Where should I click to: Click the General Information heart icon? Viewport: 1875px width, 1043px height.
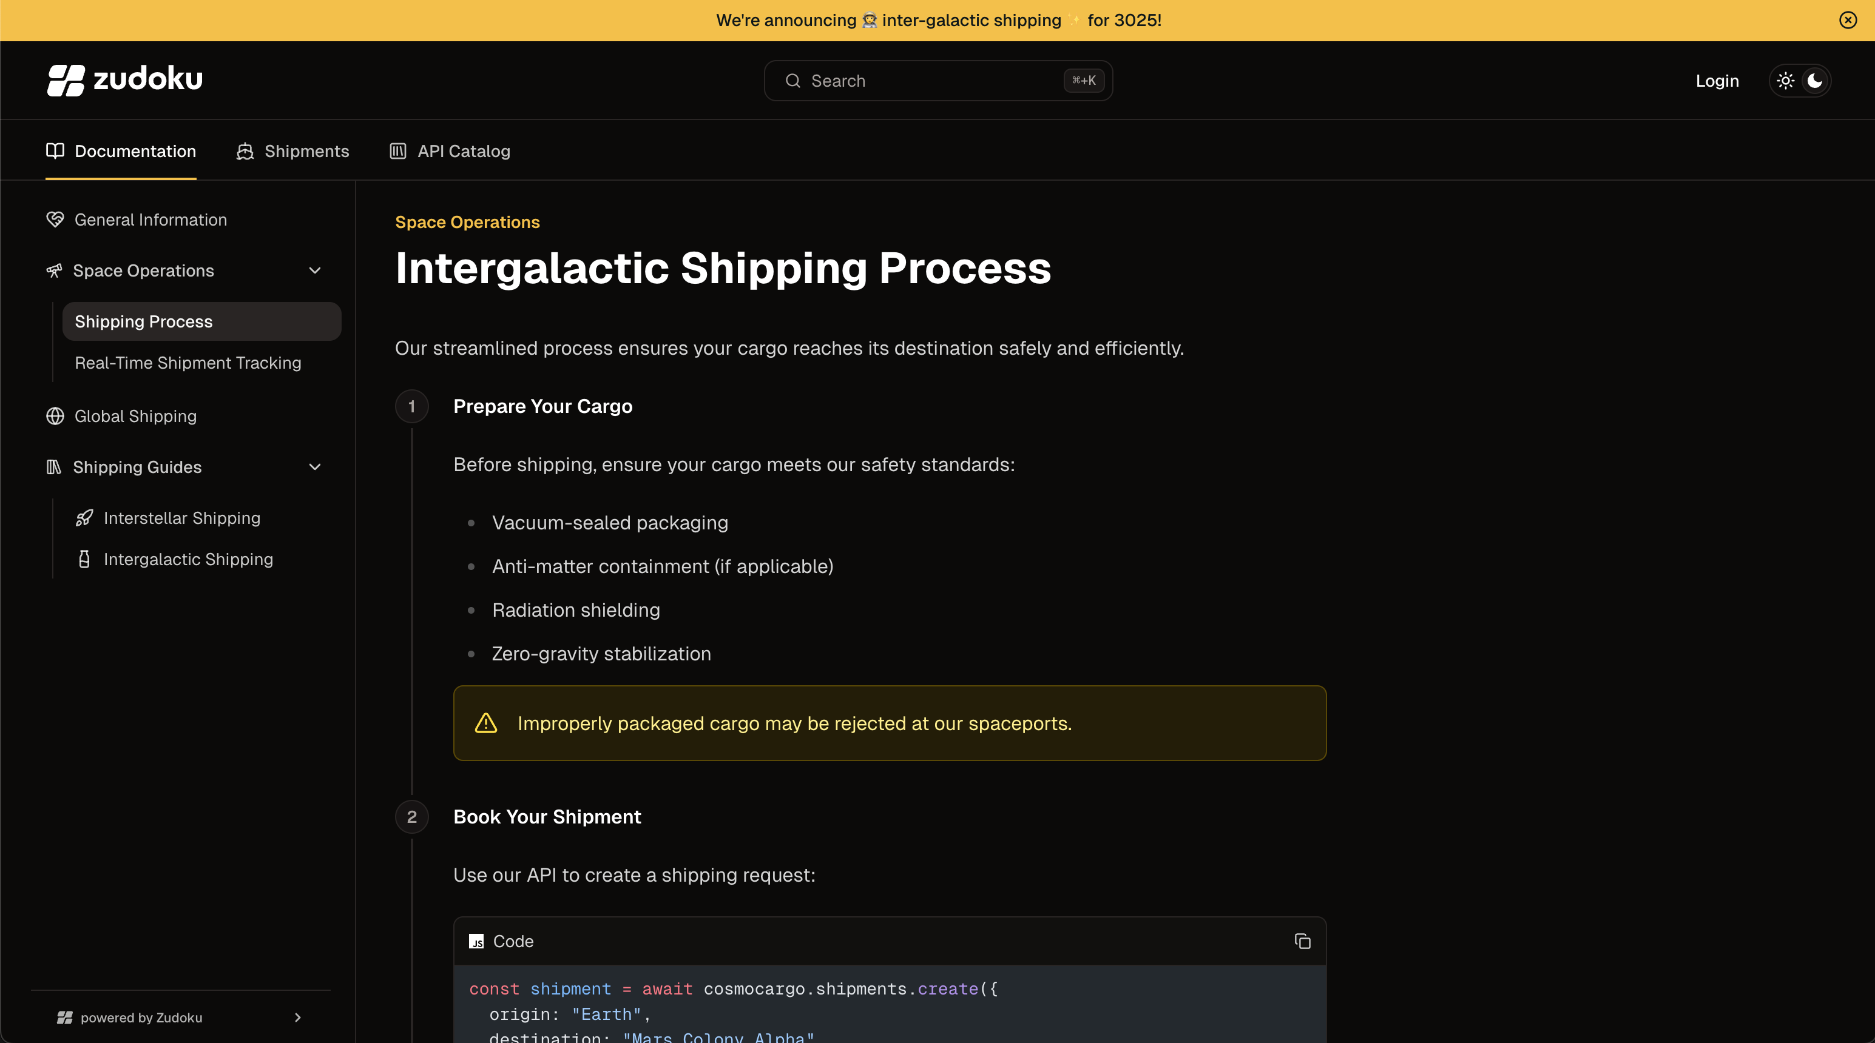click(55, 220)
